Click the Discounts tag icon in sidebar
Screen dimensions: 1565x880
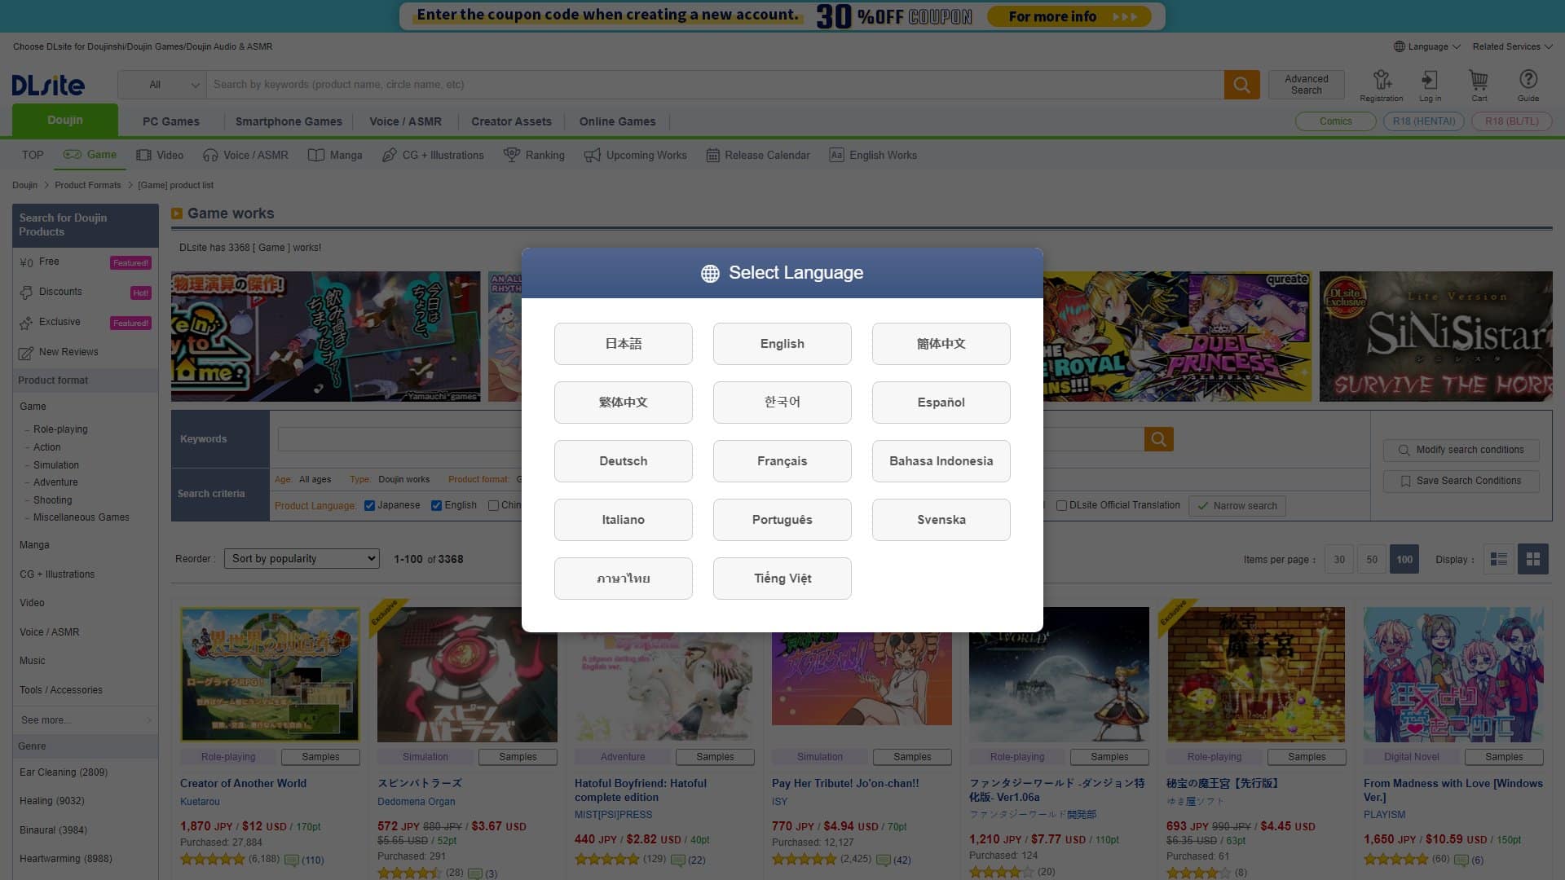pos(26,293)
